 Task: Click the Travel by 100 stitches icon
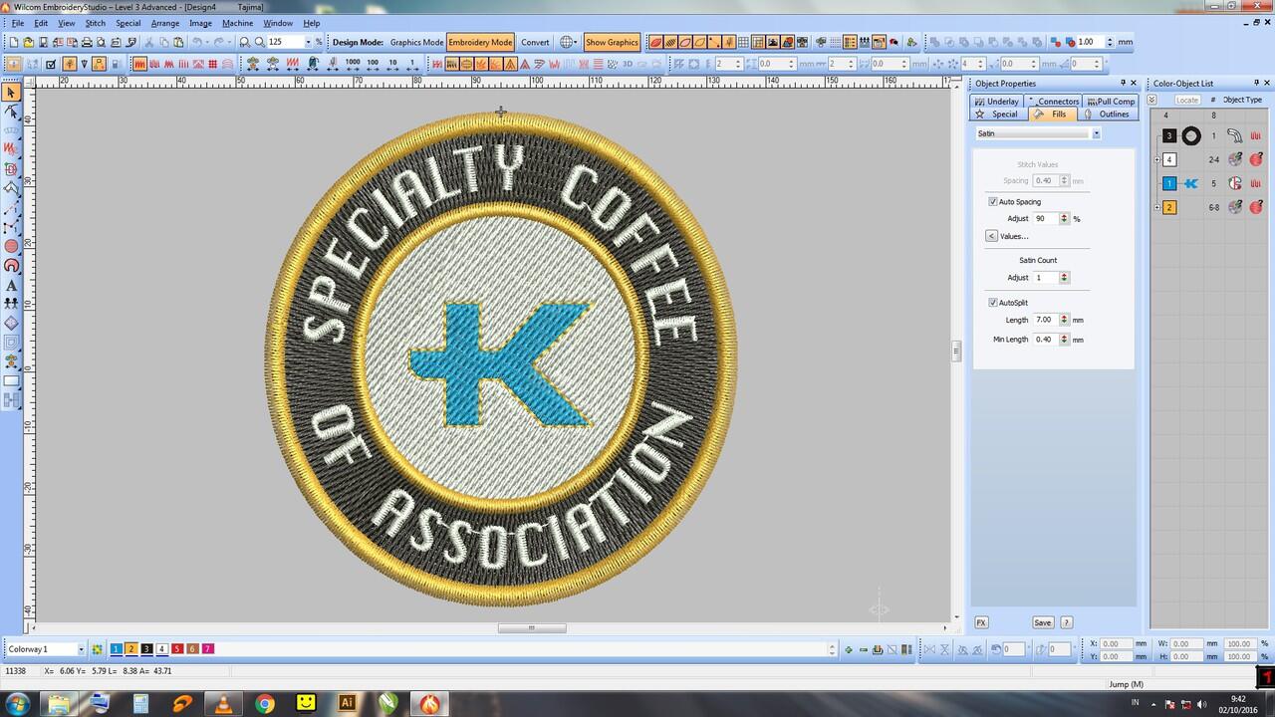373,63
